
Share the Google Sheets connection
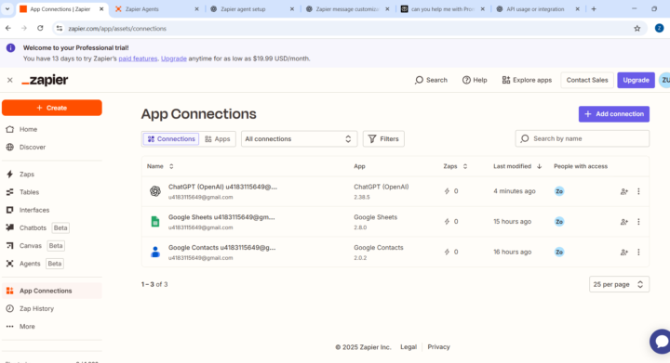(x=623, y=222)
